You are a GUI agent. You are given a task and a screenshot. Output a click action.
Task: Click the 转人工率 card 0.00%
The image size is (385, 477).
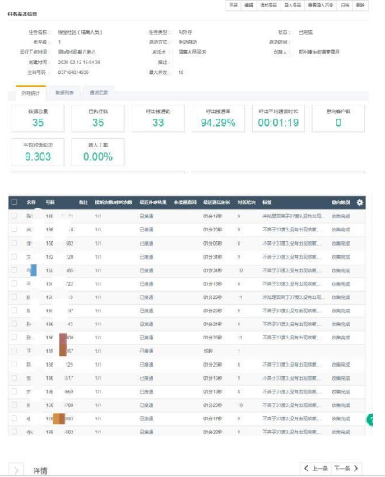tap(98, 152)
